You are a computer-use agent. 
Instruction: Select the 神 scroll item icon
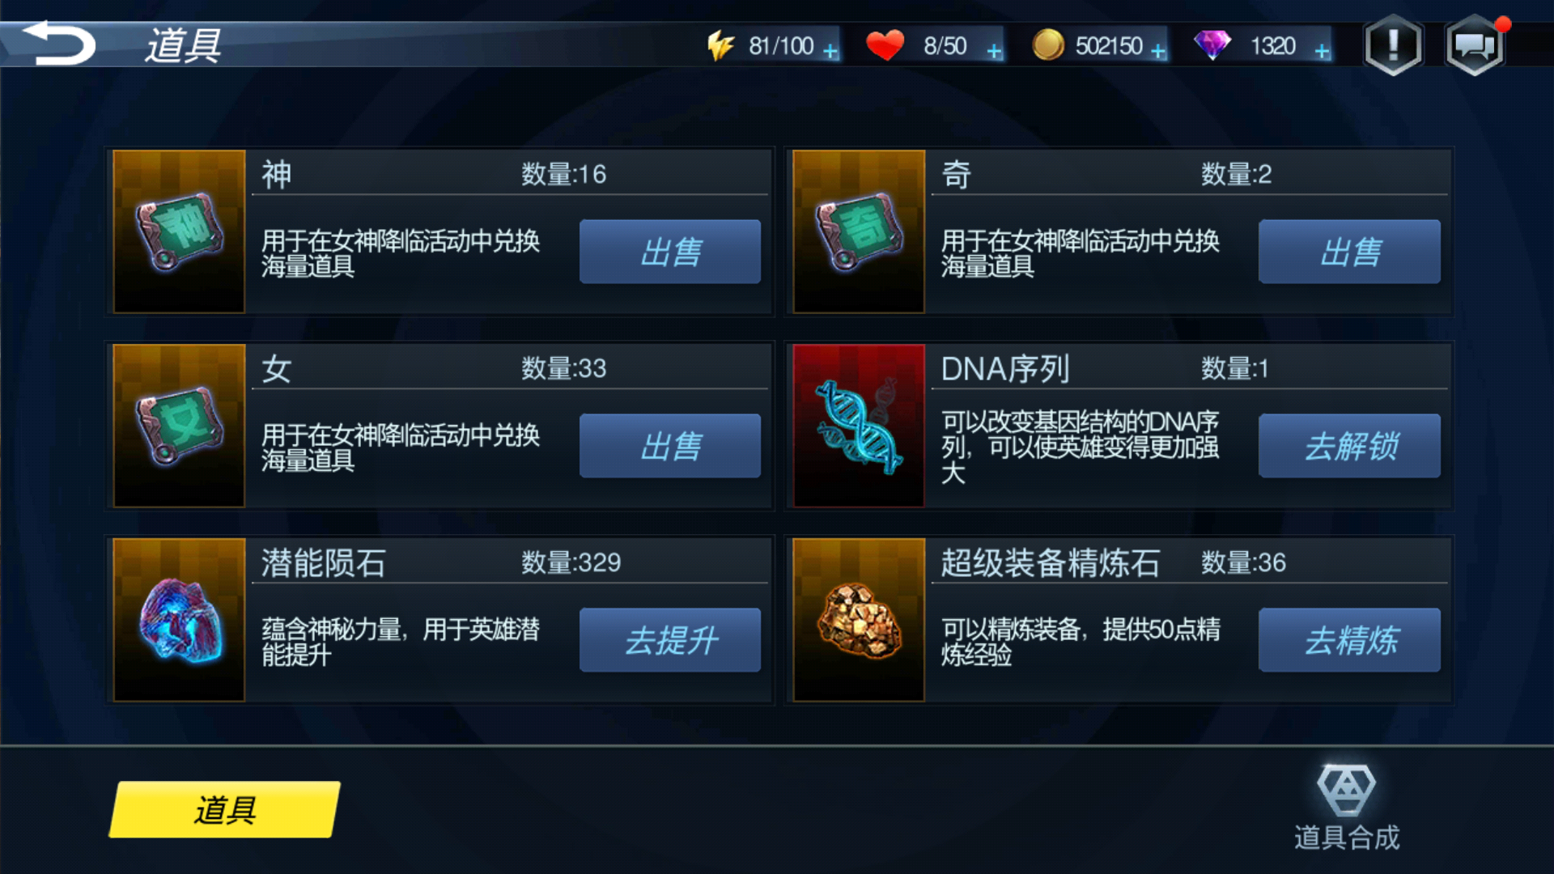[x=179, y=231]
